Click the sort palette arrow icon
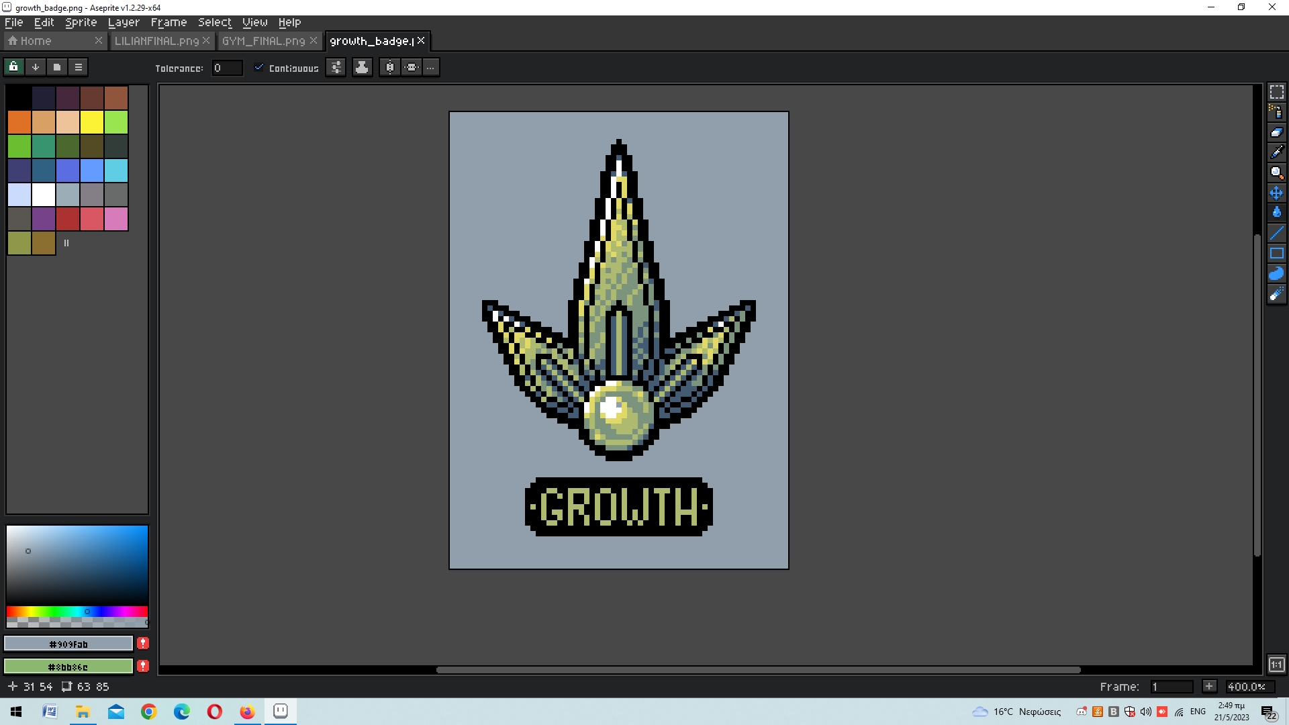Image resolution: width=1289 pixels, height=725 pixels. (36, 67)
